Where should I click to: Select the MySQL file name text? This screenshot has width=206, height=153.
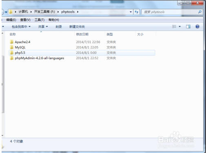tap(20, 47)
